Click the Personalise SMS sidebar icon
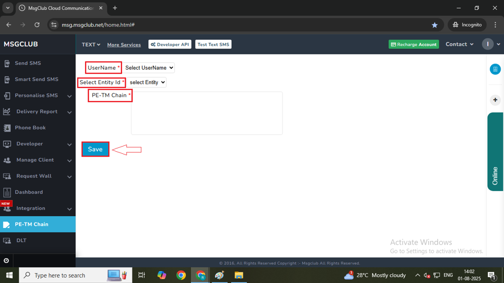Viewport: 504px width, 283px height. coord(7,96)
